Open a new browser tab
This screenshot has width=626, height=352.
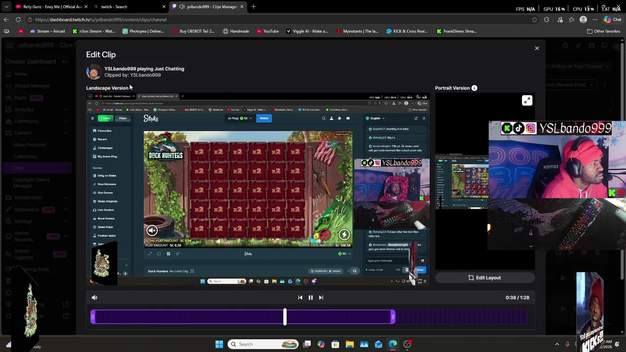pyautogui.click(x=253, y=7)
